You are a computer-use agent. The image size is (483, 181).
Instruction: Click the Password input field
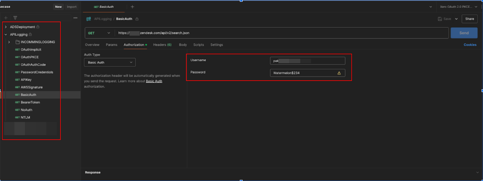point(308,73)
